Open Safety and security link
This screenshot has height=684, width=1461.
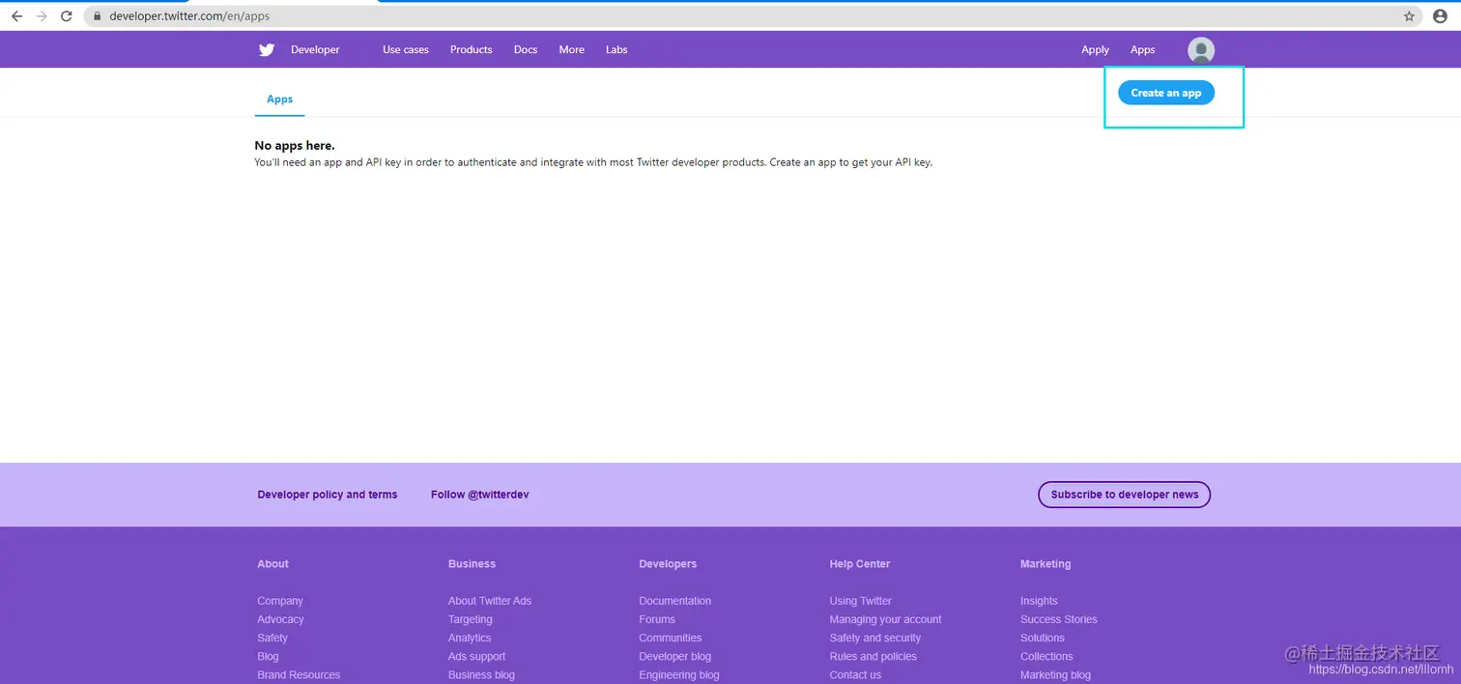pos(875,638)
